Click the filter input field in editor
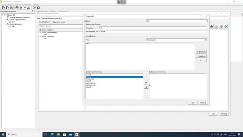Image resolution: width=243 pixels, height=137 pixels. click(61, 26)
